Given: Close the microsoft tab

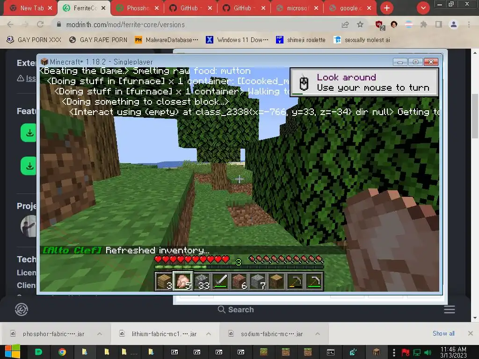Looking at the screenshot, I should (x=316, y=8).
